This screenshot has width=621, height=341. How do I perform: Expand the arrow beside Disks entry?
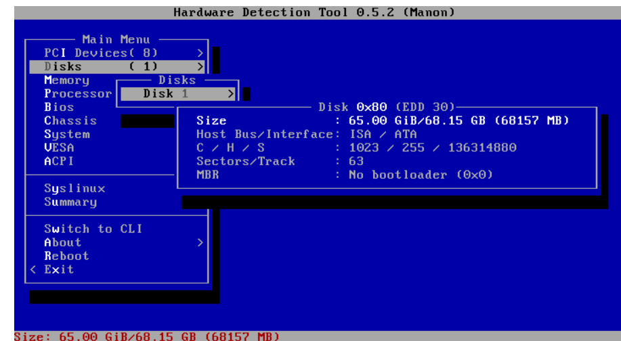(200, 66)
